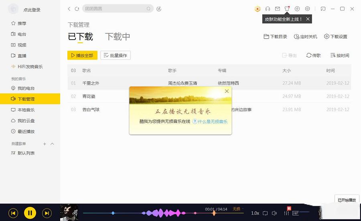The image size is (361, 221).
Task: Pause playback with the yellow pause button
Action: pyautogui.click(x=30, y=213)
